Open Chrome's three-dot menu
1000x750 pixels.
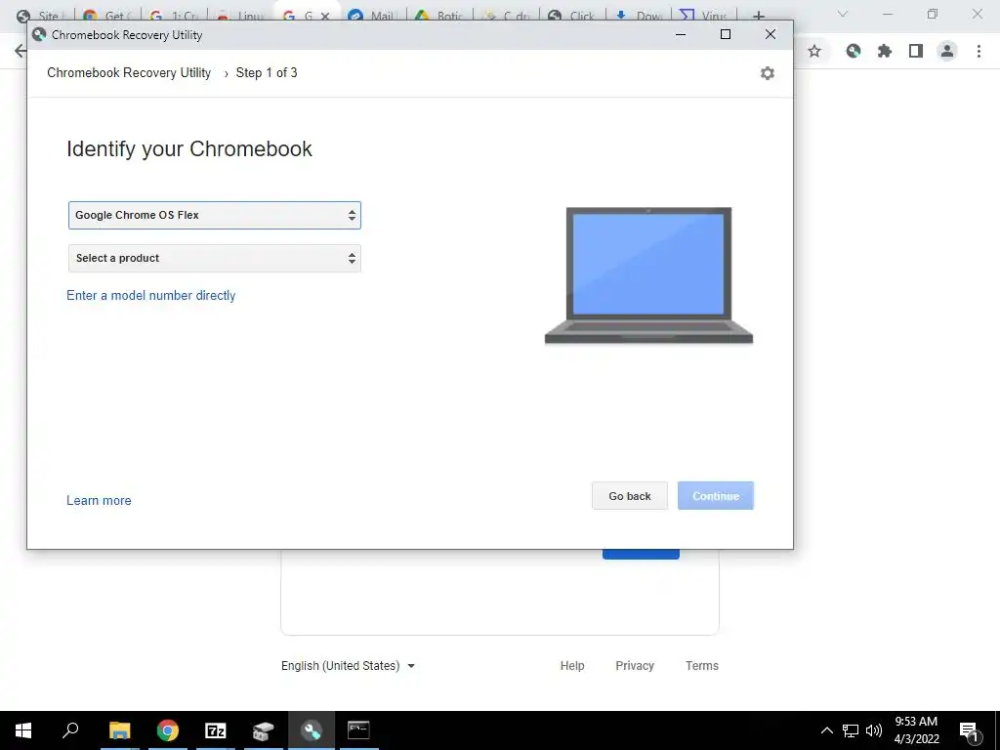(x=979, y=51)
